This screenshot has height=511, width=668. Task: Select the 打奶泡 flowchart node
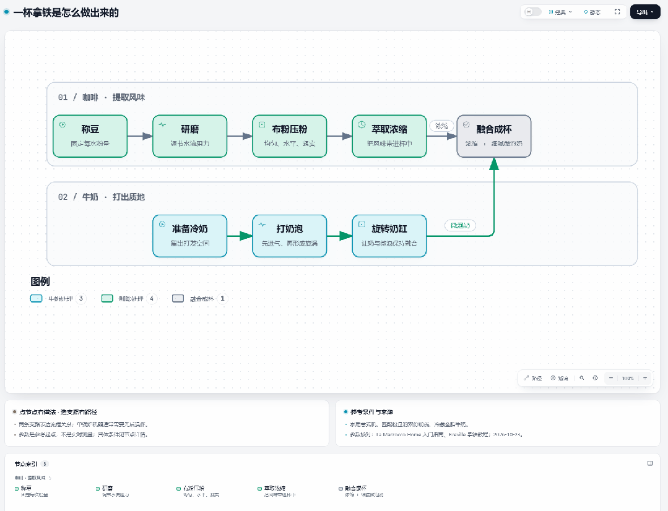[290, 236]
